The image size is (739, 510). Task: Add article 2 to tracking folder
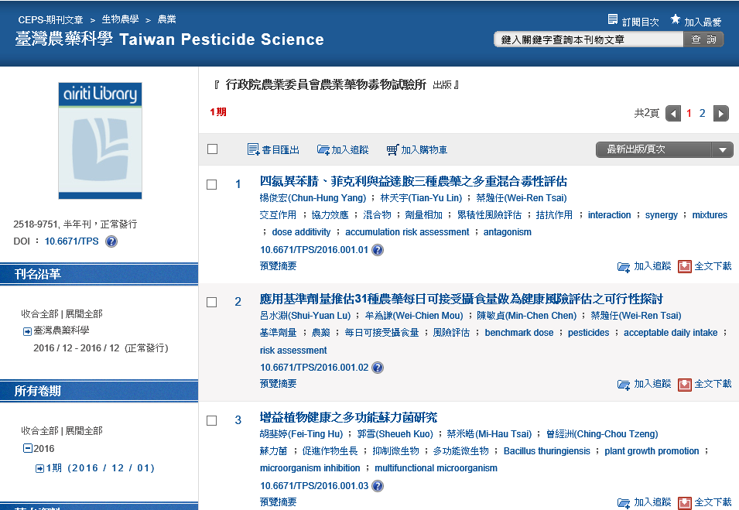pos(624,385)
